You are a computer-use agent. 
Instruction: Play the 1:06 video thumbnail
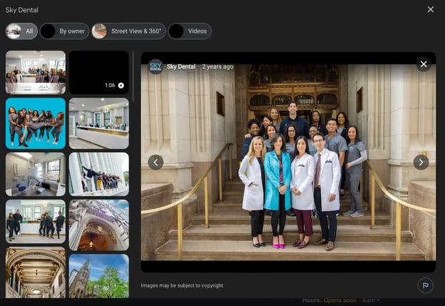click(99, 72)
